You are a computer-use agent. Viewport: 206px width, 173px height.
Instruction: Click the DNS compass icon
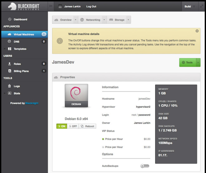[x=9, y=42]
